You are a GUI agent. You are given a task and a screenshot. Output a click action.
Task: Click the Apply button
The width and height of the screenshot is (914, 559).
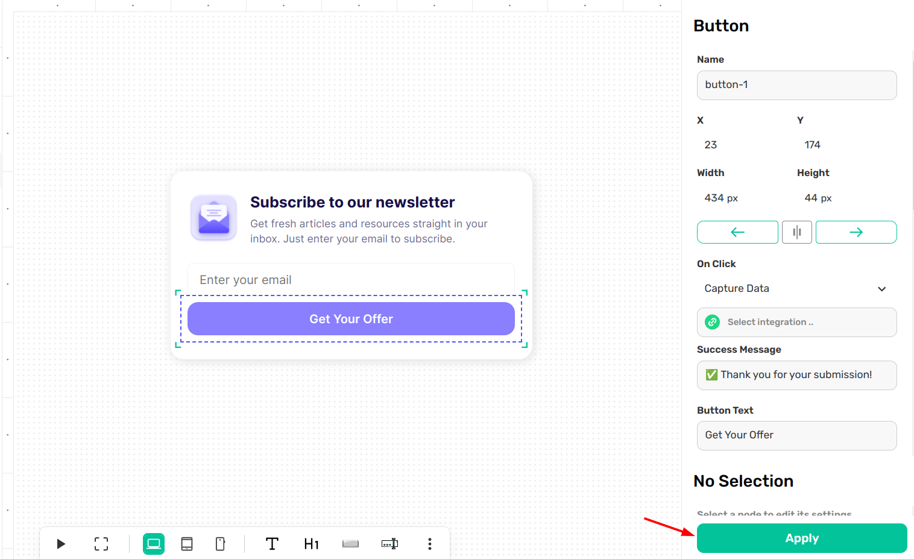(801, 538)
